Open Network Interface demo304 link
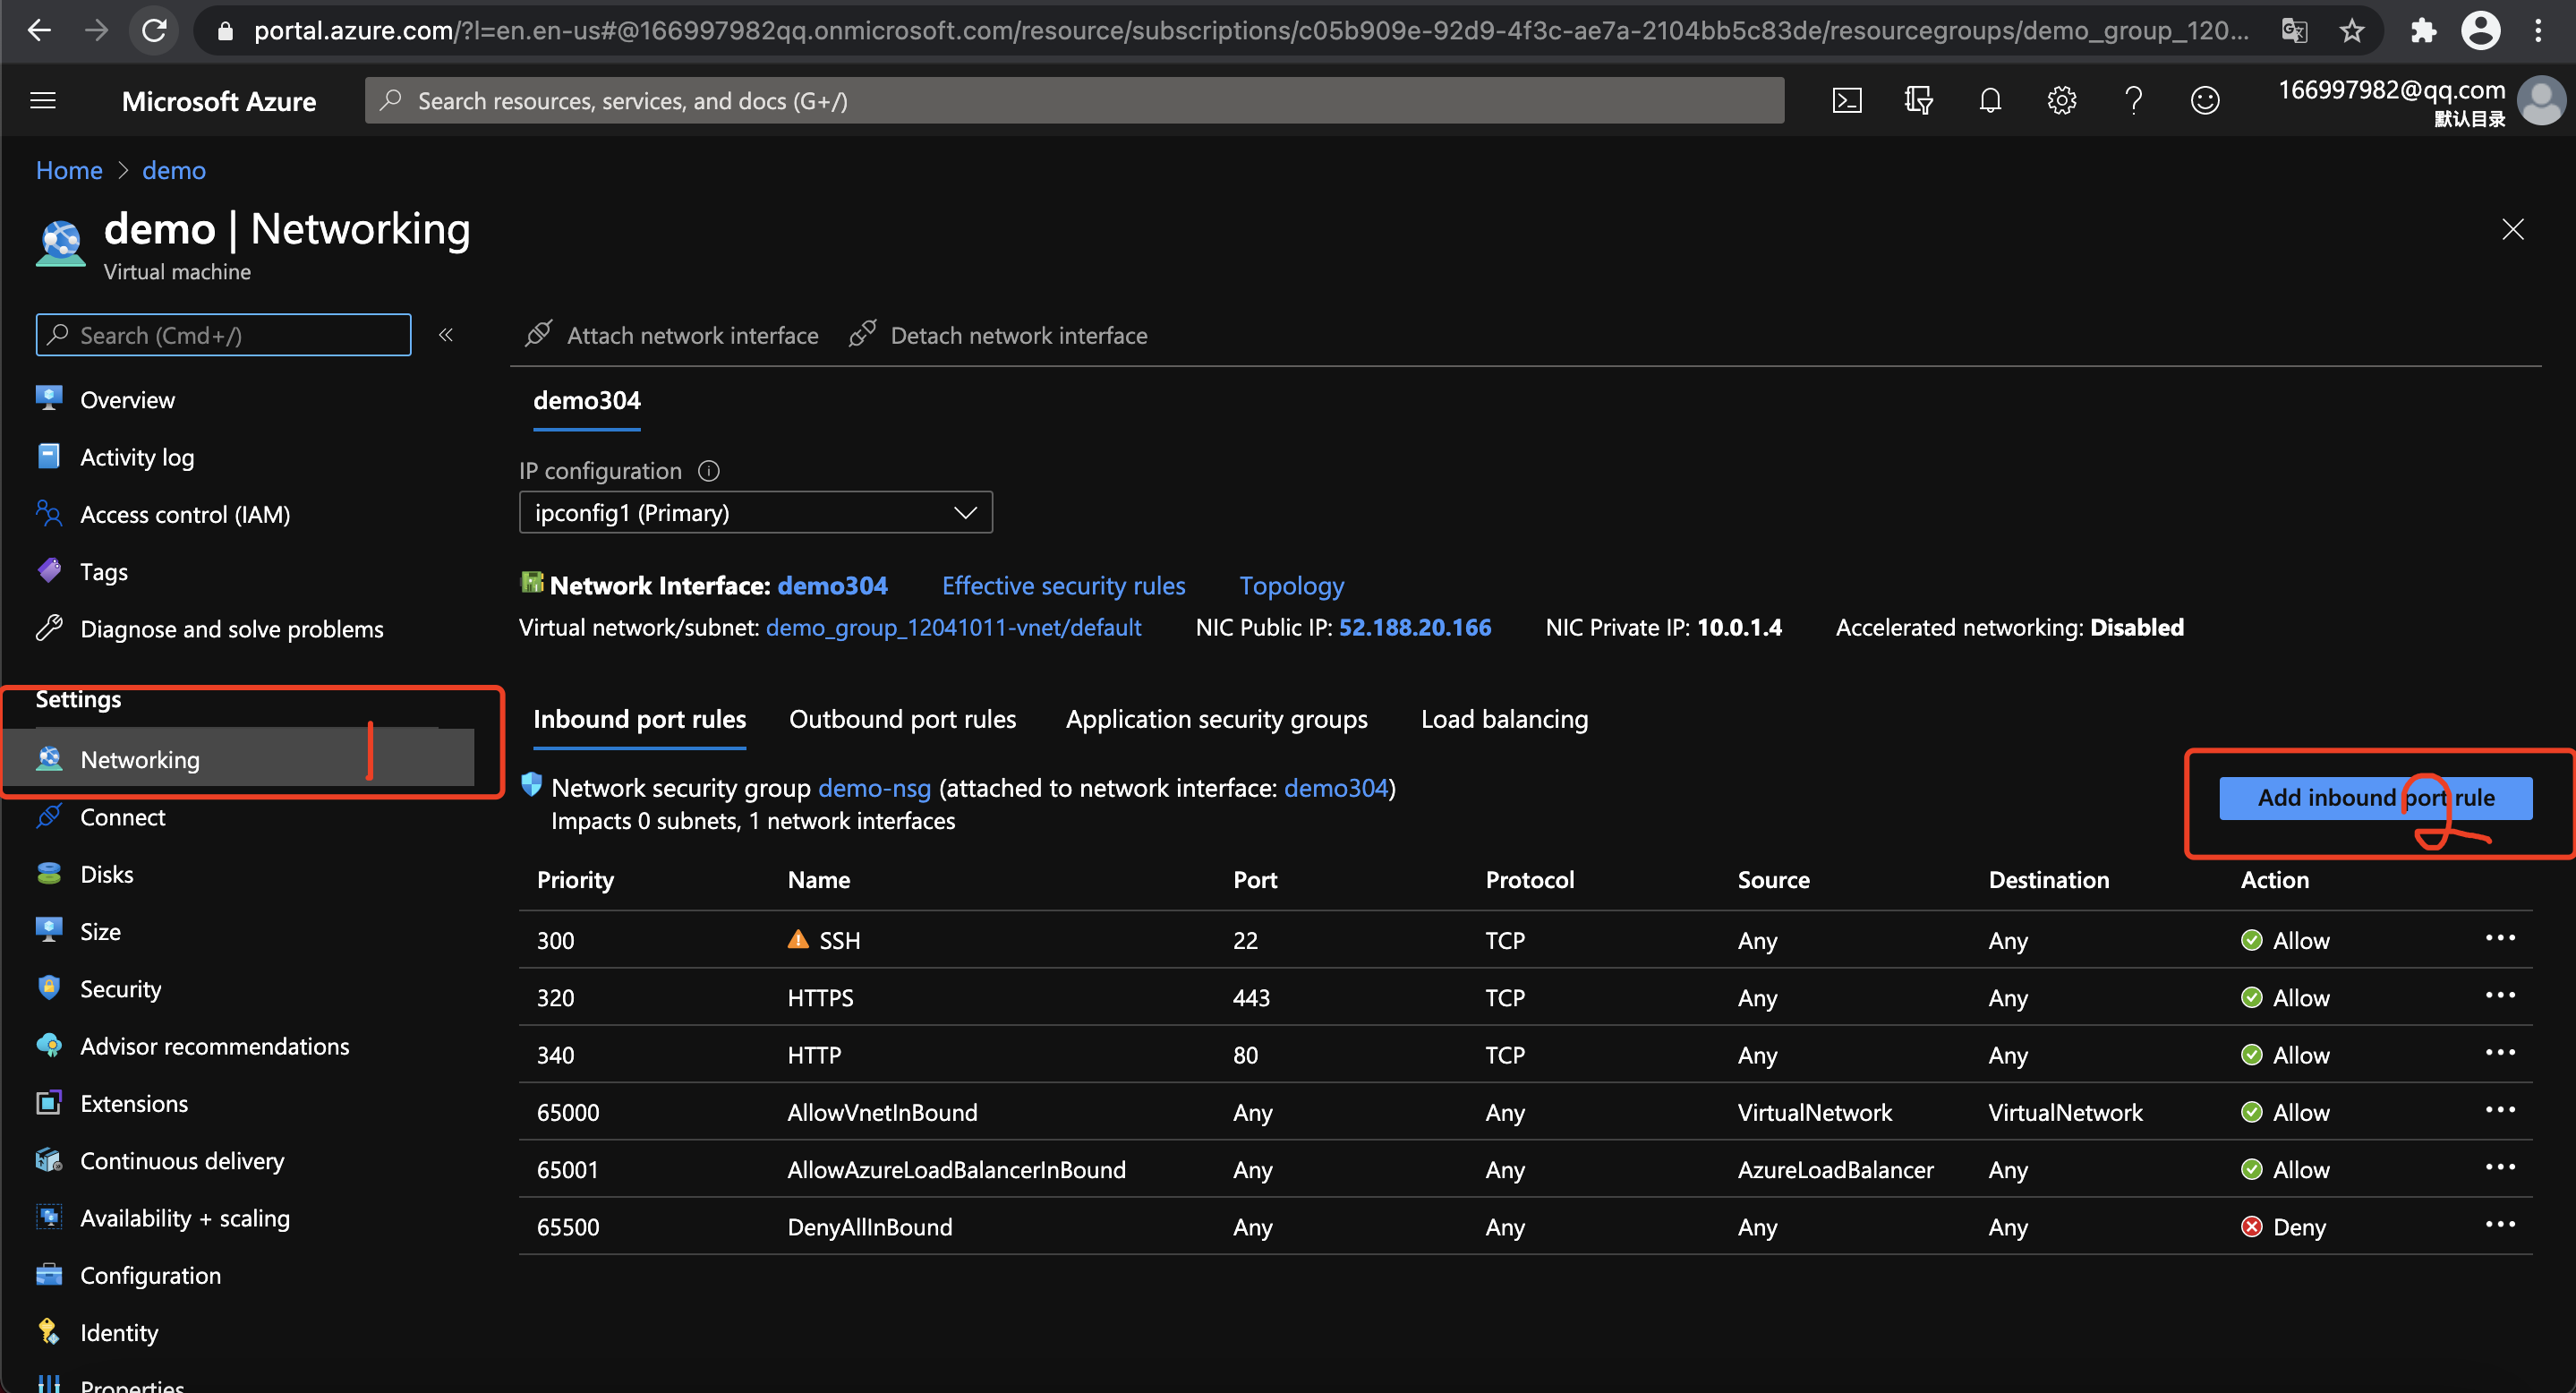 [x=832, y=586]
